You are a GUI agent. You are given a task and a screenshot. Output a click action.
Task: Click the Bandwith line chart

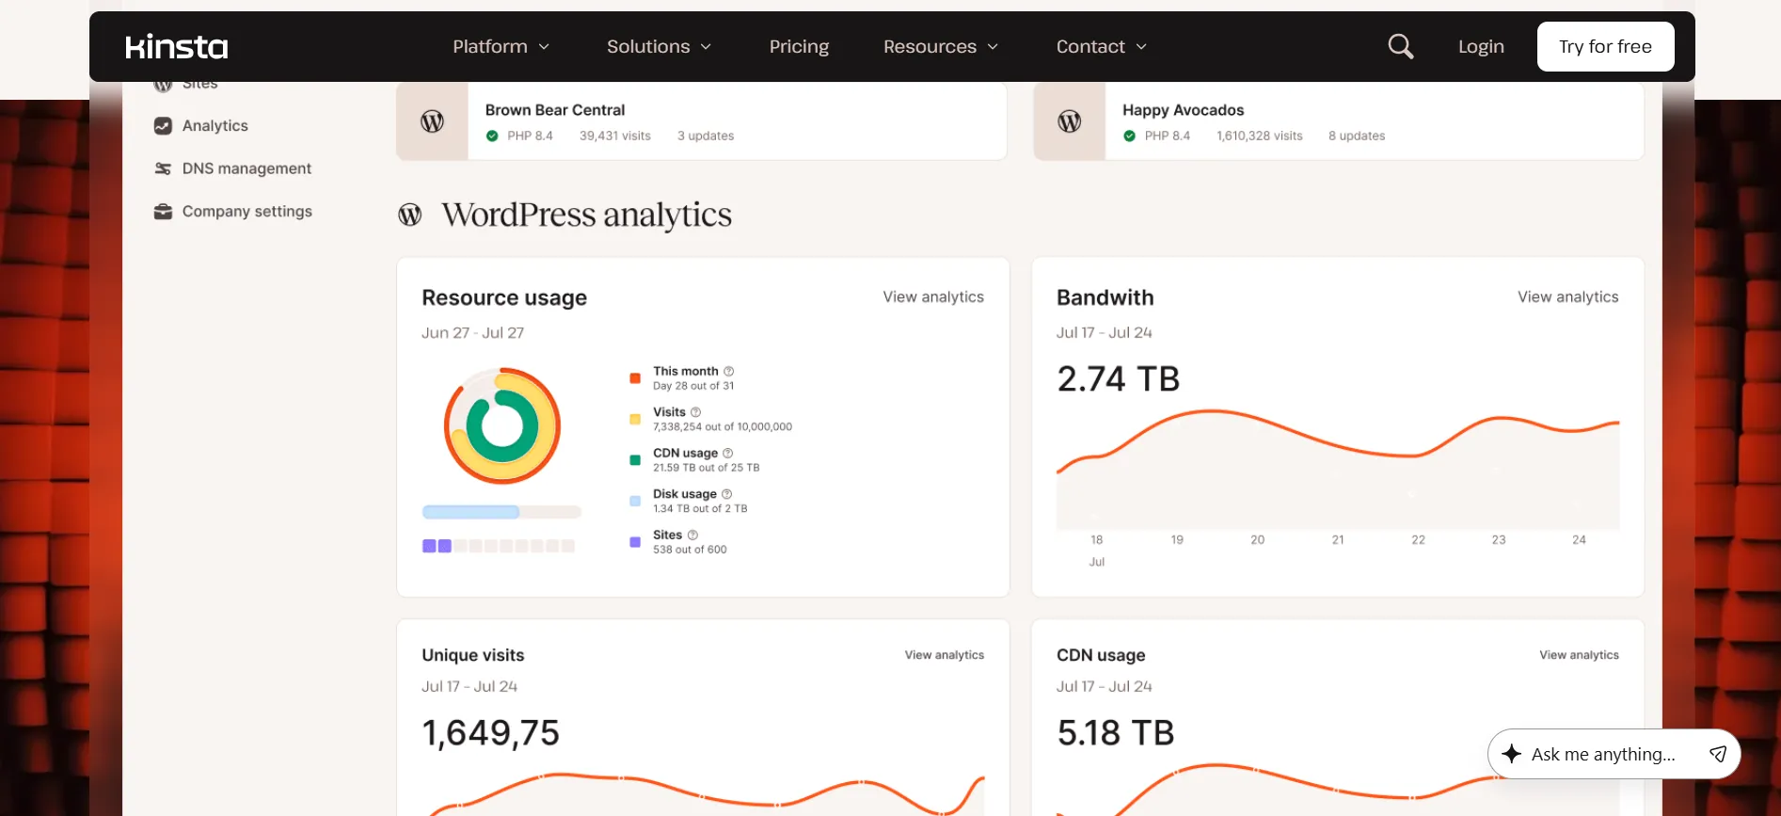[x=1338, y=469]
